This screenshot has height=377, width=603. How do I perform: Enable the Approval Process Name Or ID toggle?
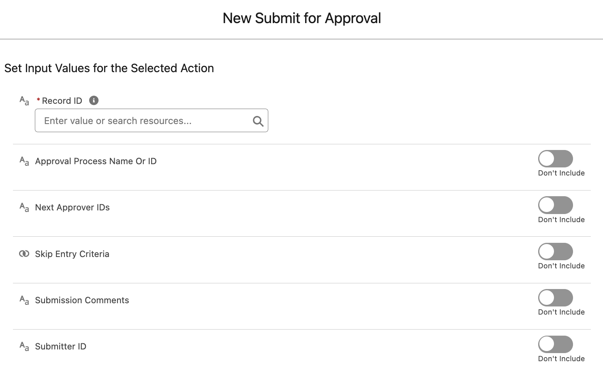[x=555, y=159]
